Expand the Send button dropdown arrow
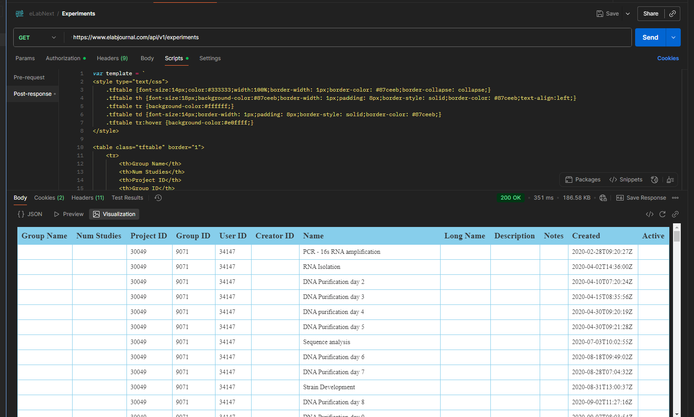Image resolution: width=694 pixels, height=417 pixels. [673, 37]
